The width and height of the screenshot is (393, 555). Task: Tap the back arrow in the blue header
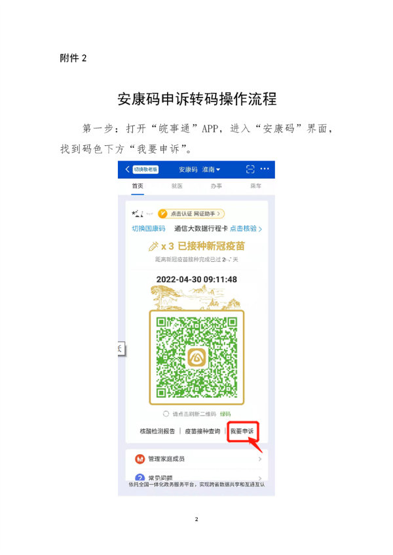(128, 170)
